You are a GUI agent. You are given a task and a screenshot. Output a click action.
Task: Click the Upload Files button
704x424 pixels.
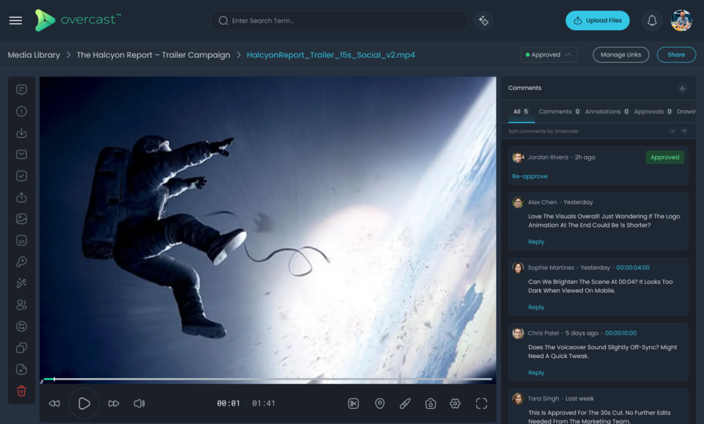click(x=597, y=21)
